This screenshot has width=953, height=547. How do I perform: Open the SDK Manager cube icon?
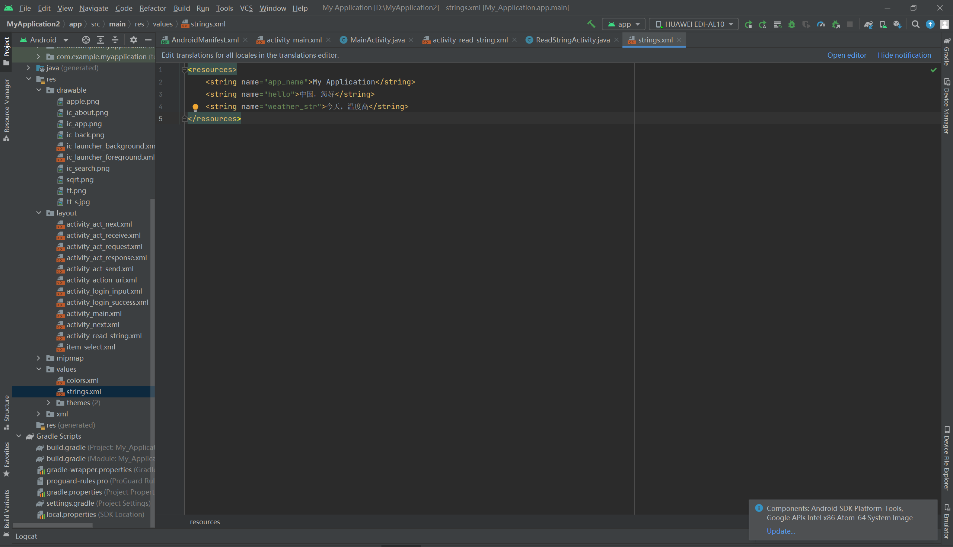pos(898,25)
